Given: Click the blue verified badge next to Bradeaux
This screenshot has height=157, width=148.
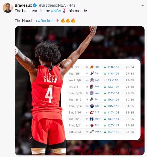Looking at the screenshot, I should point(35,5).
